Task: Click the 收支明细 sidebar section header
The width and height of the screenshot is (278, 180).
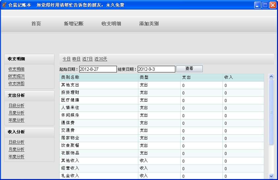Action: pyautogui.click(x=29, y=59)
